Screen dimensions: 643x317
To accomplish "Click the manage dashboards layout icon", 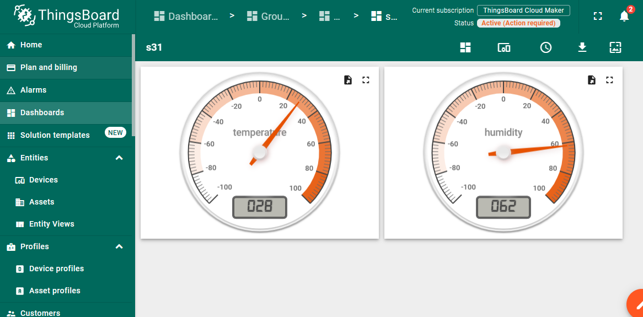I will [465, 47].
